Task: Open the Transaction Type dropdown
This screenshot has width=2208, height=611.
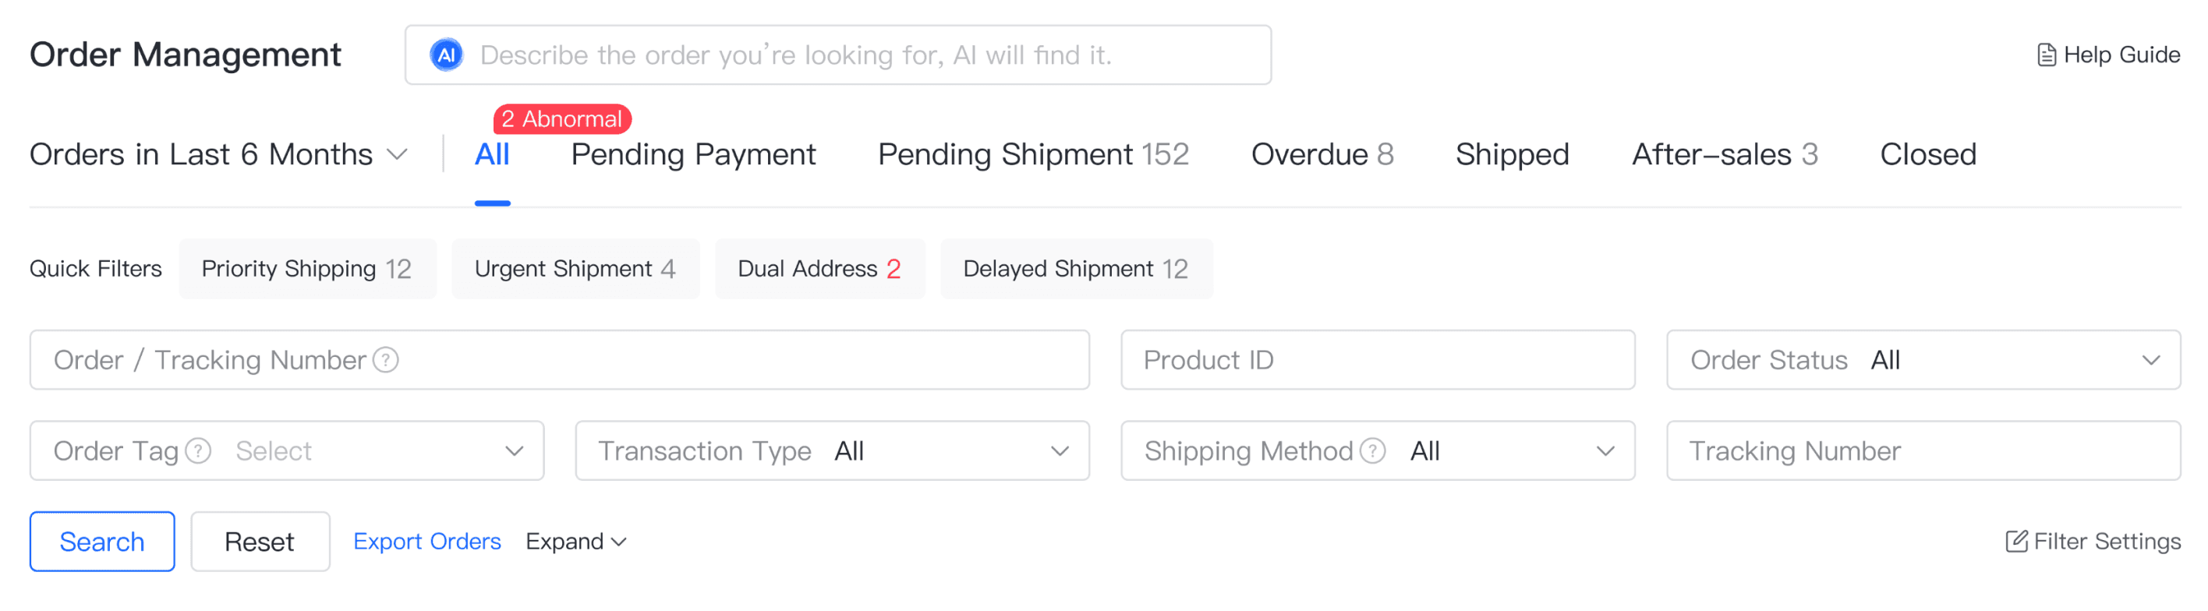Action: tap(831, 450)
